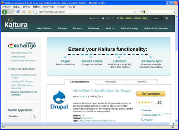Click the browser search magnifier icon
The height and width of the screenshot is (130, 179).
click(175, 12)
